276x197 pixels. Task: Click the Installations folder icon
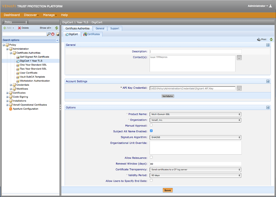point(11,101)
